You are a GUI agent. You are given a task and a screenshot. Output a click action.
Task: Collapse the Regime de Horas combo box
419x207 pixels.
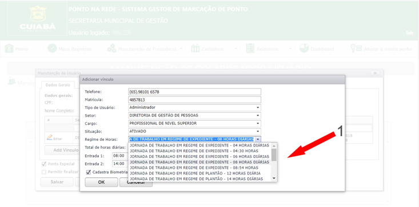(258, 139)
